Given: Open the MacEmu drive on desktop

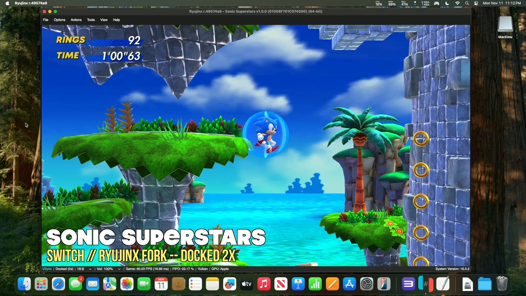Looking at the screenshot, I should click(x=505, y=25).
